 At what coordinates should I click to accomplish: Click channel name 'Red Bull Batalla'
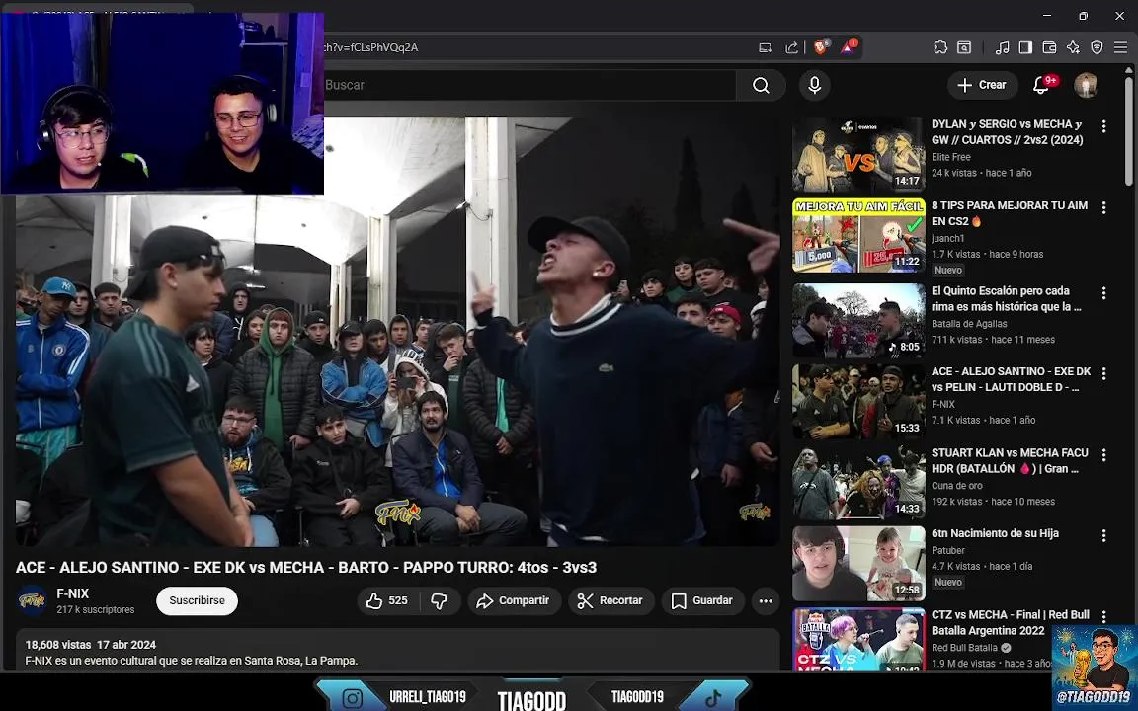pyautogui.click(x=964, y=647)
